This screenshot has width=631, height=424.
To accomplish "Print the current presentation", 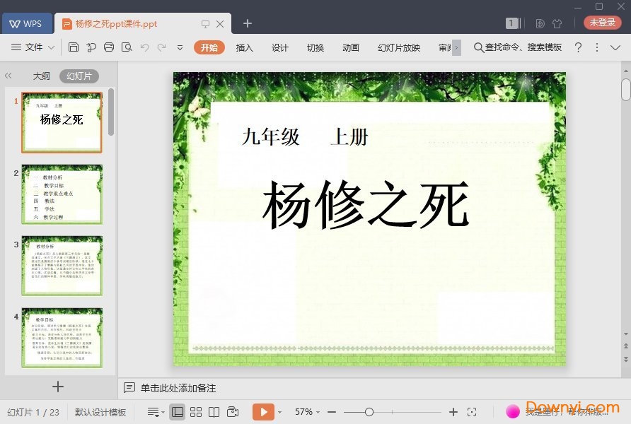I will pos(108,47).
